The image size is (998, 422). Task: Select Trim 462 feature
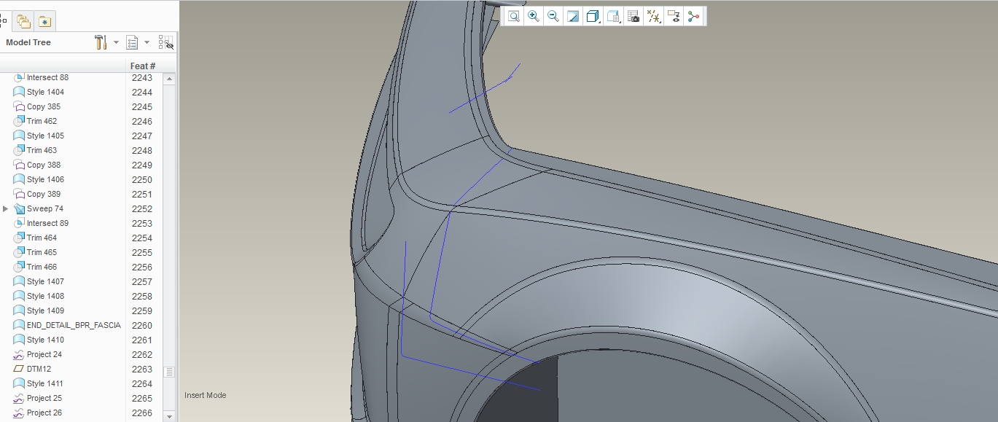click(42, 121)
